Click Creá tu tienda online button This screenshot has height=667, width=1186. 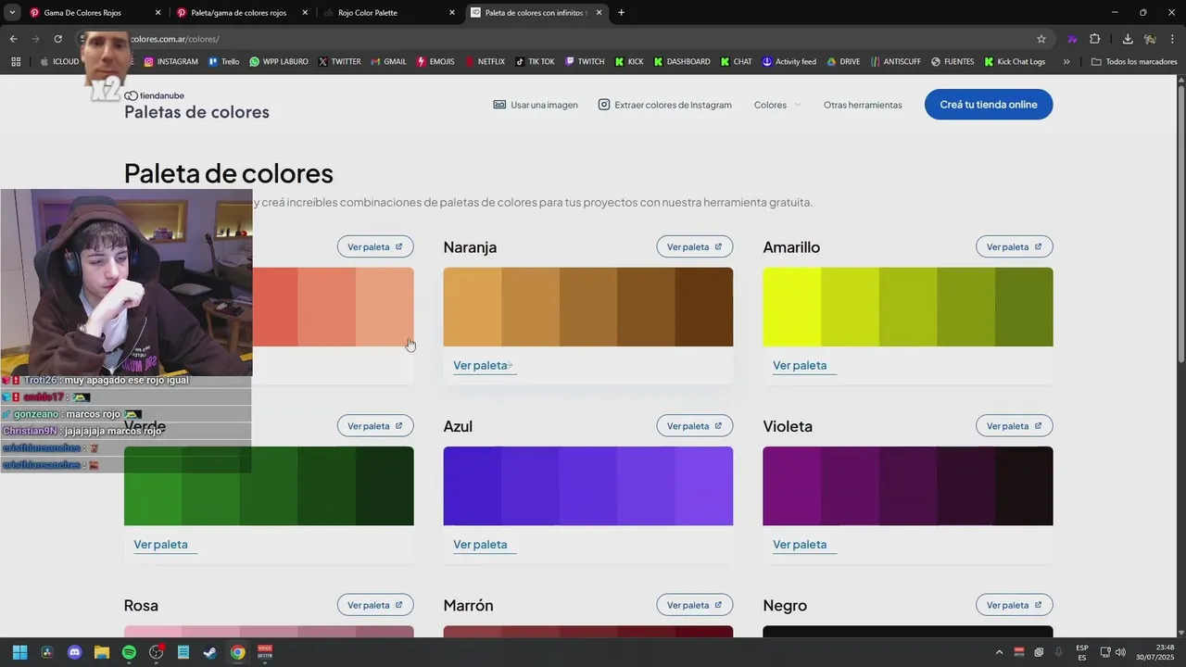(x=989, y=105)
